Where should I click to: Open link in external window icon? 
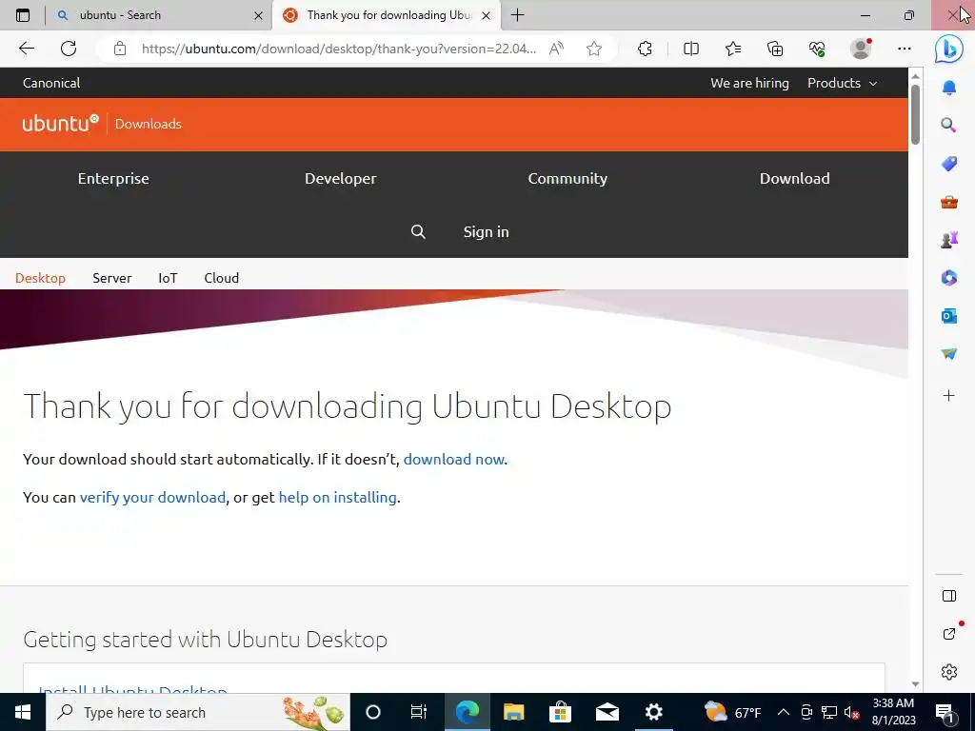click(x=949, y=633)
